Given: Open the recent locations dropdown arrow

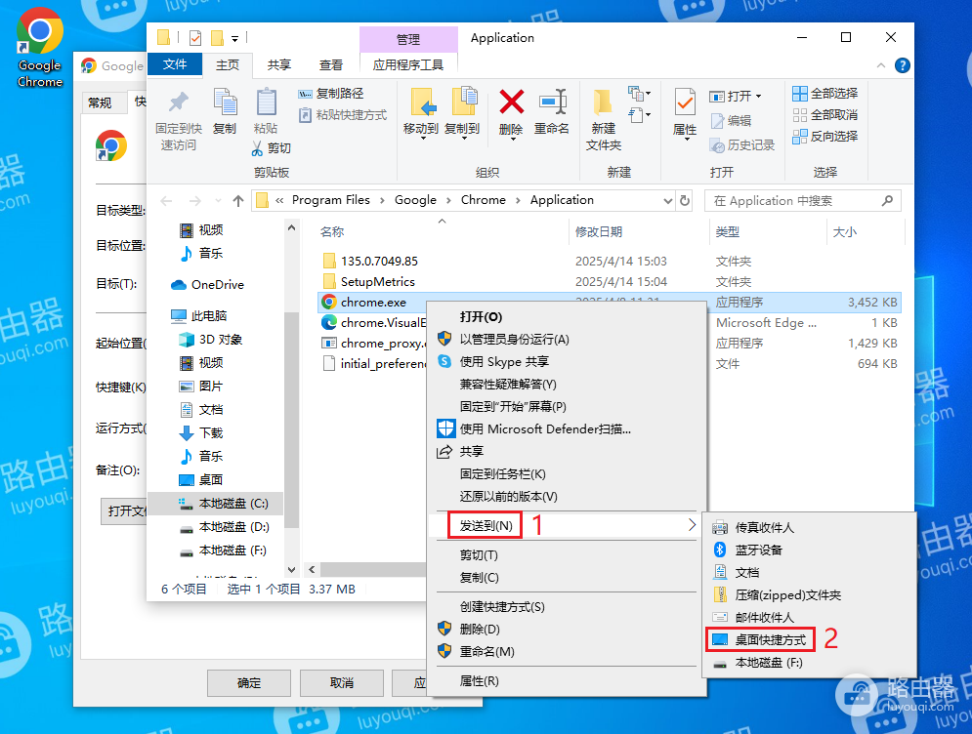Looking at the screenshot, I should (218, 201).
